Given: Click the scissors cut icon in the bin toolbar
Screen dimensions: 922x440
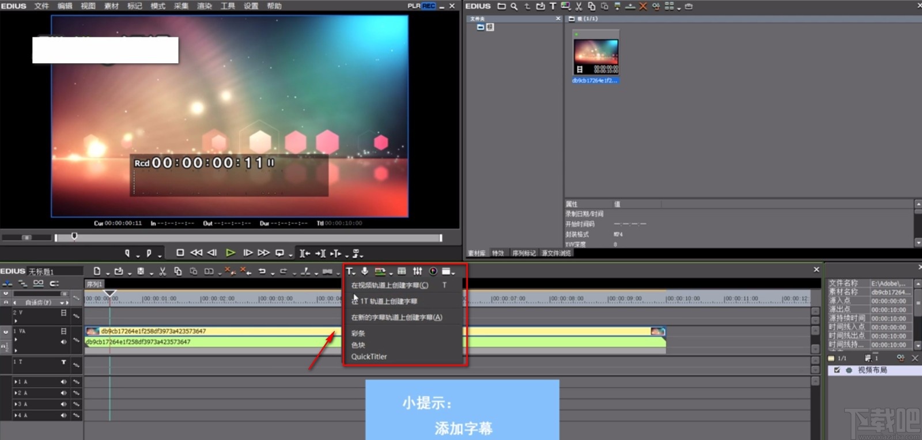Looking at the screenshot, I should click(x=579, y=6).
